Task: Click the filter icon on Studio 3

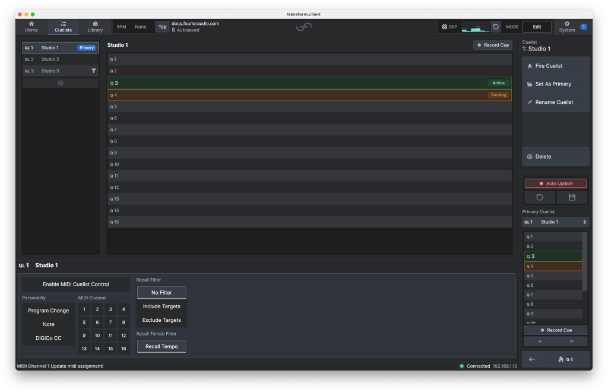Action: pyautogui.click(x=94, y=71)
